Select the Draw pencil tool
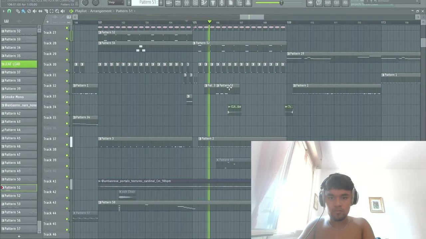 (x=18, y=11)
